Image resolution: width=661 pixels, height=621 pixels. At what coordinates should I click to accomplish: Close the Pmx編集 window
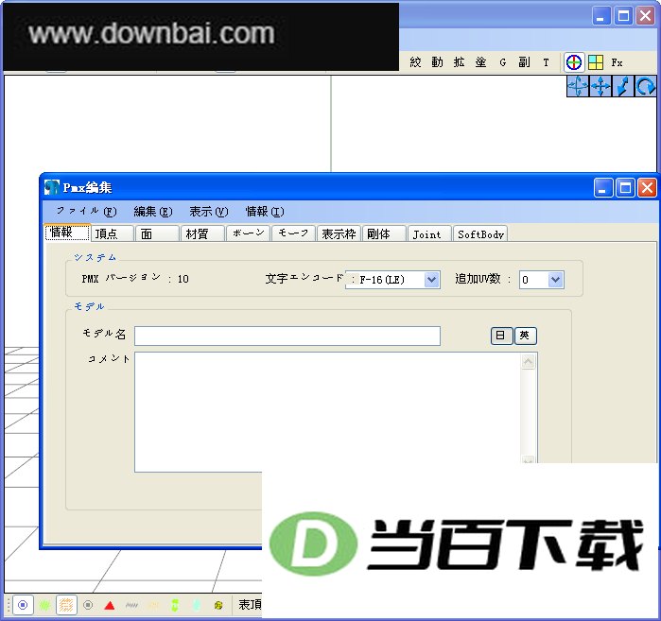point(647,188)
